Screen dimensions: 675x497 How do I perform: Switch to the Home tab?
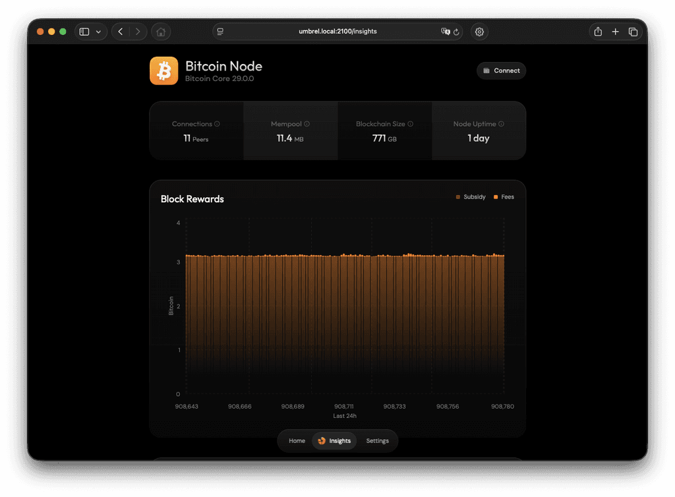coord(297,441)
